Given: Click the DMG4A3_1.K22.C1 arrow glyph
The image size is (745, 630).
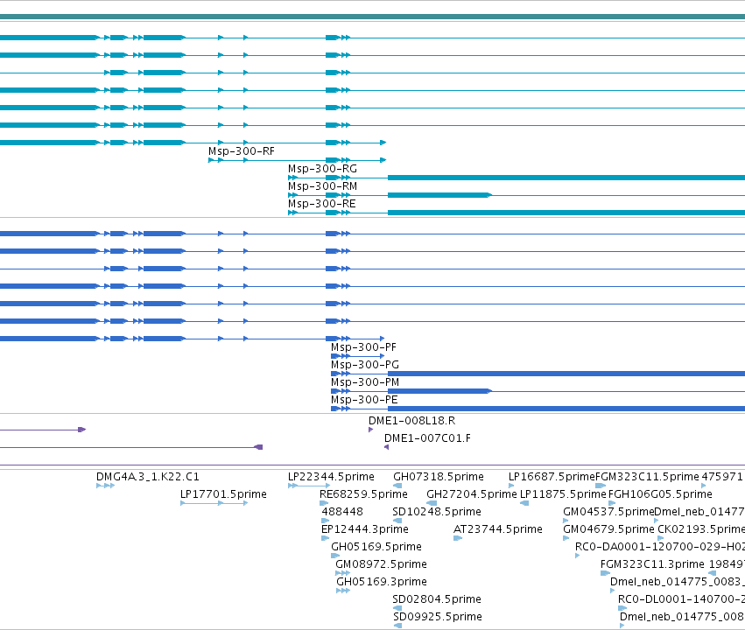Looking at the screenshot, I should point(105,486).
